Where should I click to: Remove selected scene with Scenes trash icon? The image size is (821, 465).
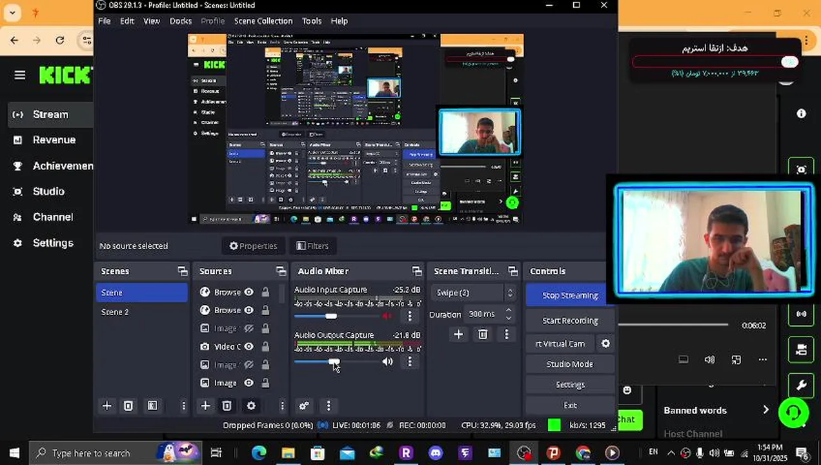pyautogui.click(x=128, y=406)
